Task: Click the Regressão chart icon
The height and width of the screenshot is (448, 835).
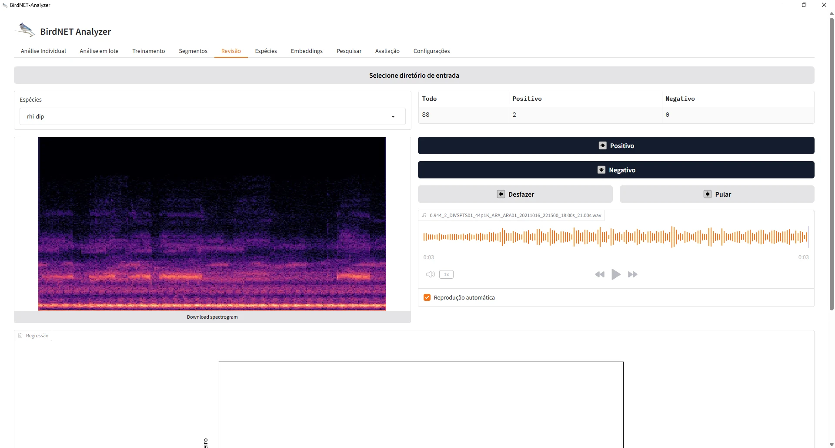Action: [x=20, y=336]
